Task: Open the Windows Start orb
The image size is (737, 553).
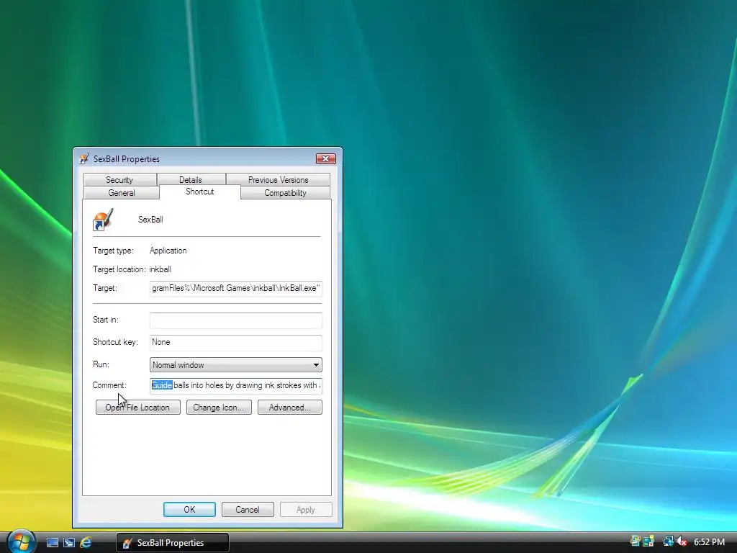Action: point(21,541)
